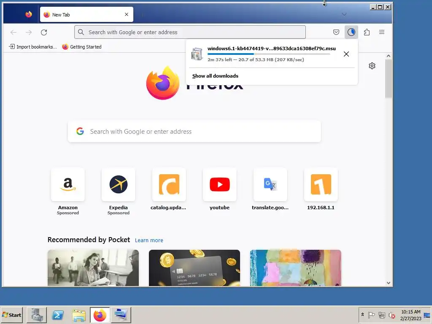The width and height of the screenshot is (432, 324).
Task: Open the Firefox hamburger menu
Action: [x=381, y=32]
